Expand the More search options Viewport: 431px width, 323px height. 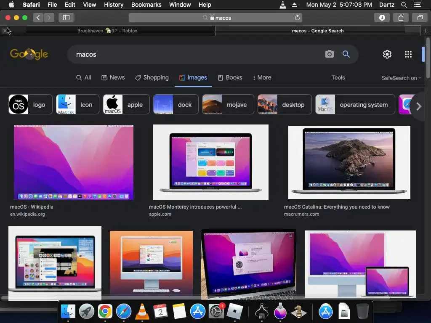(262, 78)
